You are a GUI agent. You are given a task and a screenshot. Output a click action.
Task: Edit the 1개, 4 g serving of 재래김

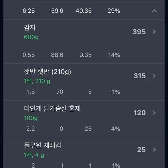coord(34,155)
